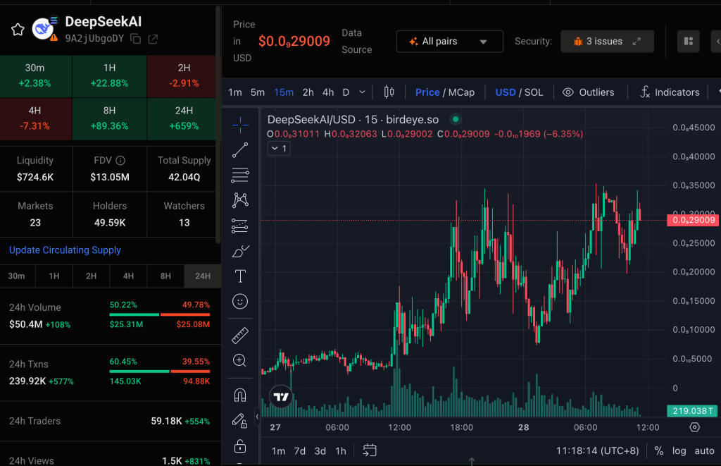The height and width of the screenshot is (466, 721).
Task: Click the left panel vertical scrollbar
Action: coord(218,124)
